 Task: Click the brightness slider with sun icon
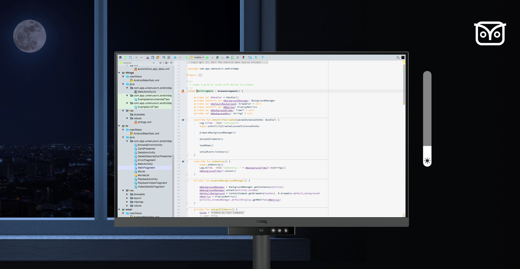click(427, 160)
